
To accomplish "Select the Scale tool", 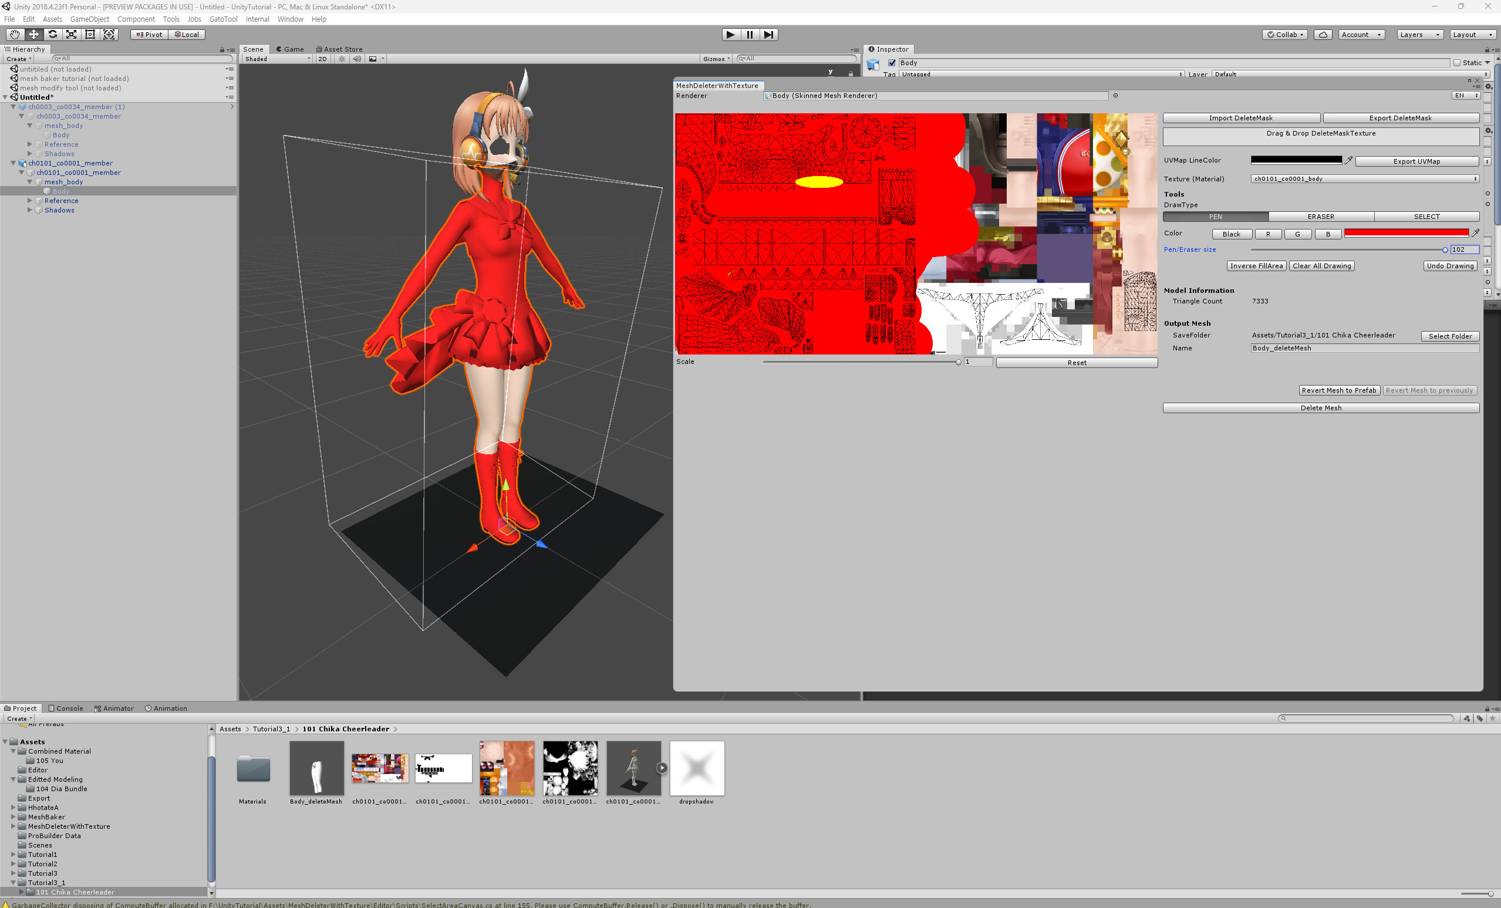I will tap(71, 35).
